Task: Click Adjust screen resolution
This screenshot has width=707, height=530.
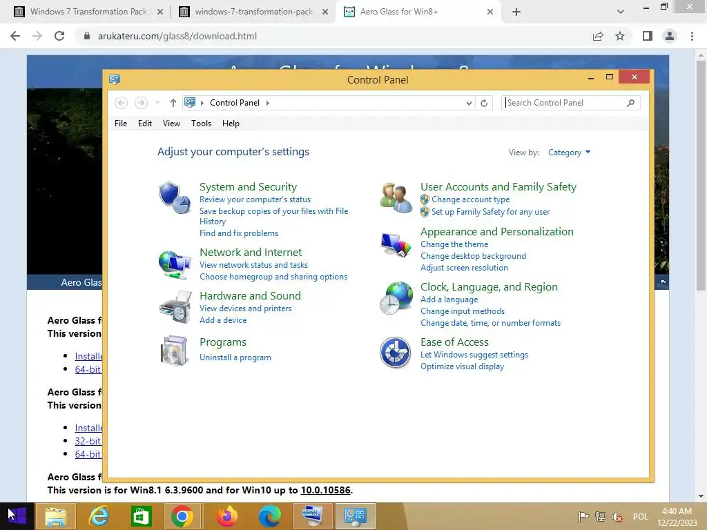Action: [x=465, y=268]
